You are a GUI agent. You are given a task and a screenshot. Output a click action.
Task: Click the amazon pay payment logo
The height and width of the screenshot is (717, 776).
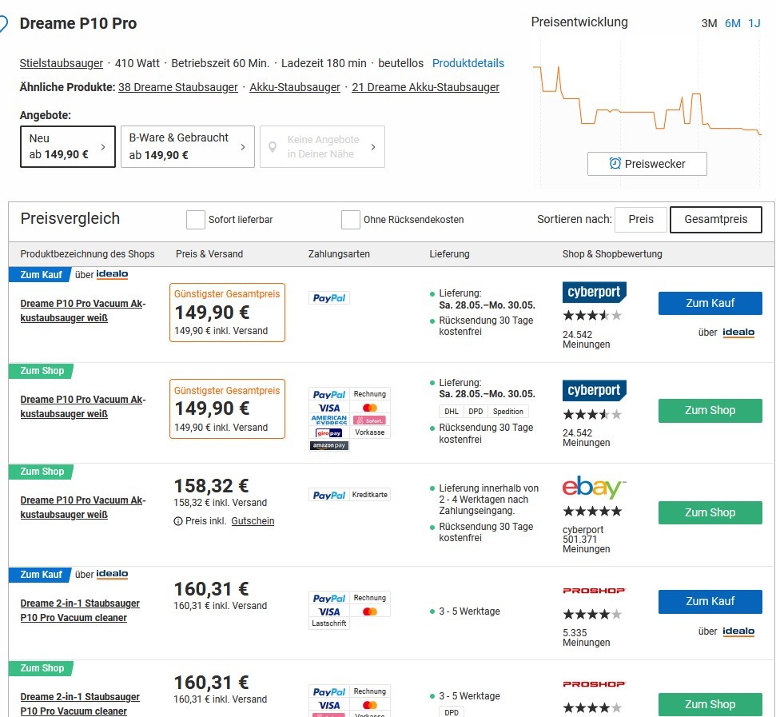[x=329, y=445]
